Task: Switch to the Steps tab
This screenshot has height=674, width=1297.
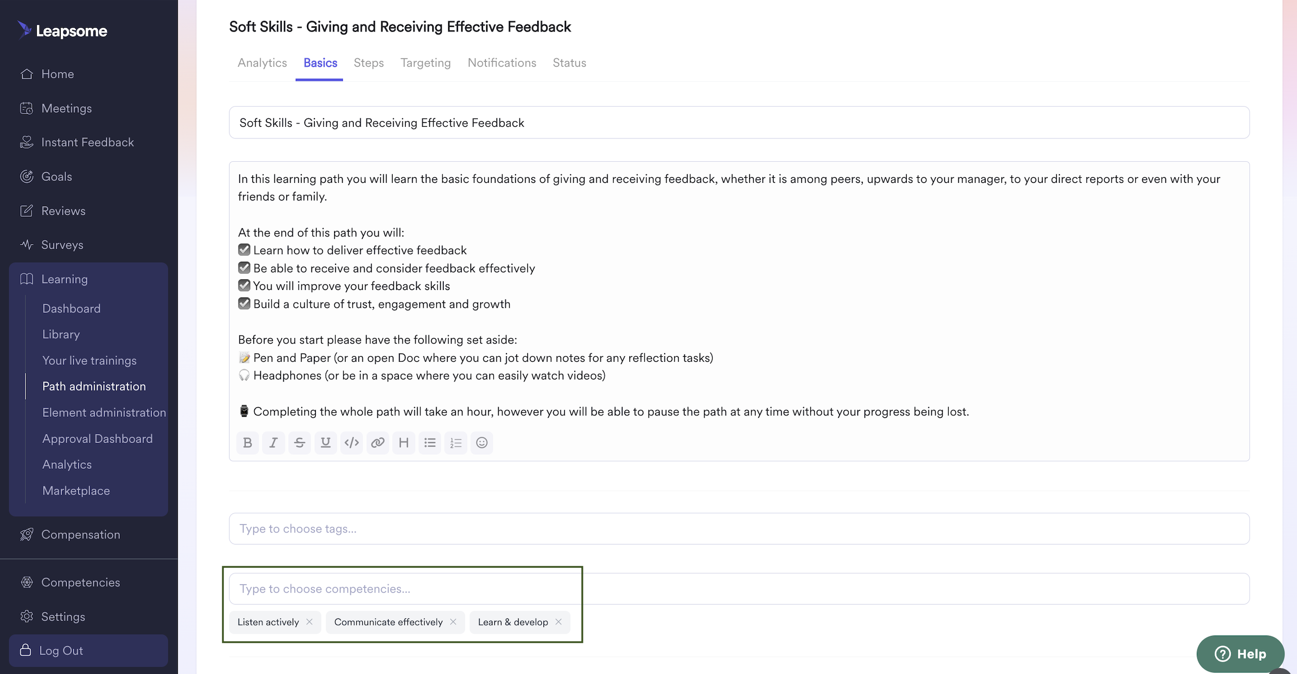Action: click(x=368, y=63)
